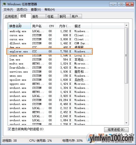The height and width of the screenshot is (145, 136).
Task: Switch to the 进程 tab
Action: pyautogui.click(x=25, y=16)
